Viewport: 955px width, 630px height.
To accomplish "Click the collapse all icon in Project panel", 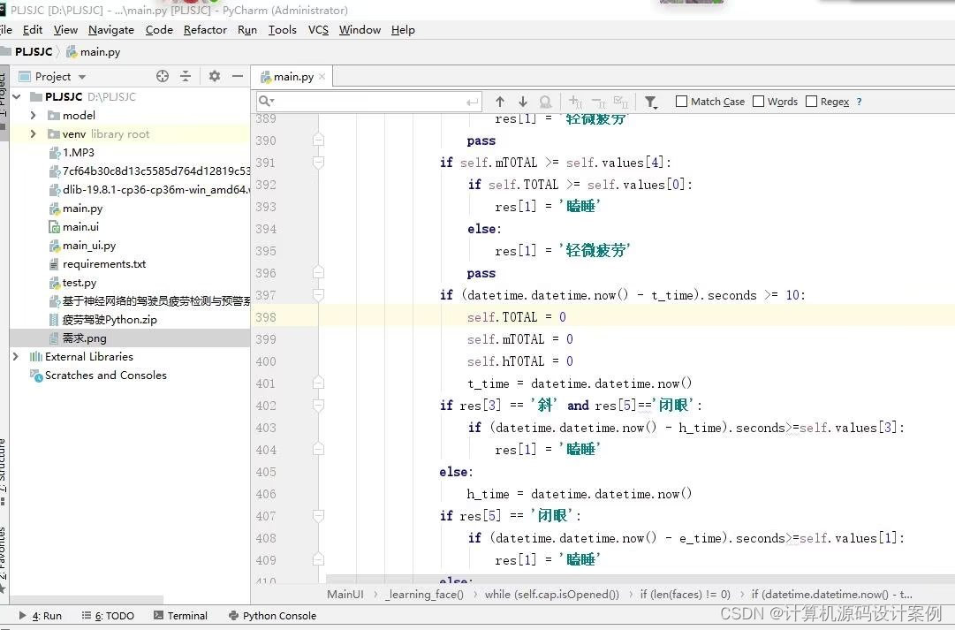I will tap(186, 76).
